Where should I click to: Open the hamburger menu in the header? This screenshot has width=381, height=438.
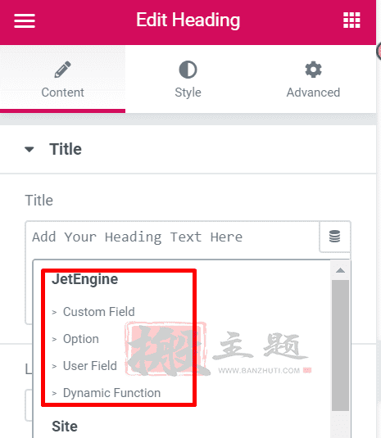[25, 20]
